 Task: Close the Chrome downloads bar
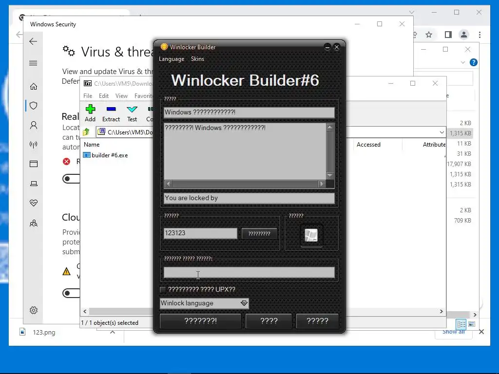pos(481,332)
